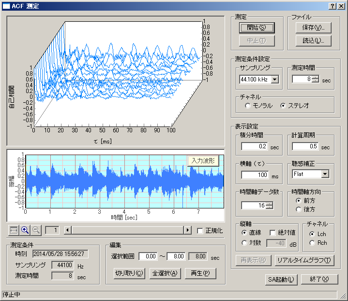Screen dimensions: 348x301
Task: Cut selection with 切り取り(C) button
Action: (129, 273)
